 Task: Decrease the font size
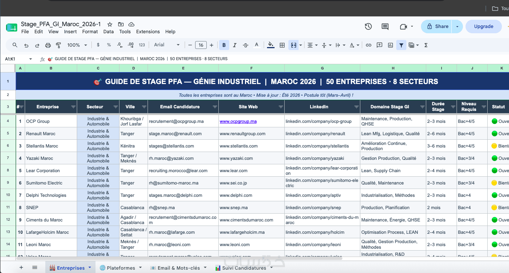pos(190,45)
